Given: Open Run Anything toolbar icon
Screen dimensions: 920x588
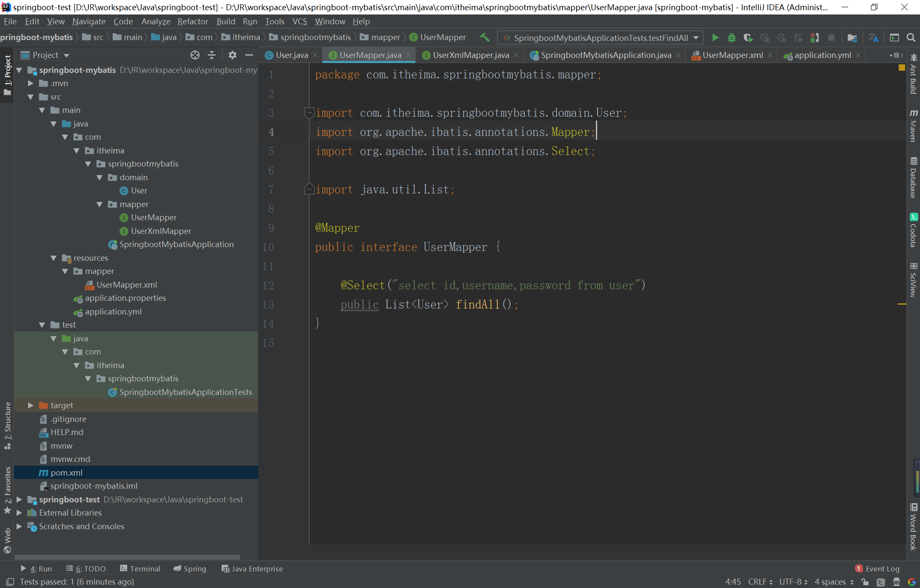Looking at the screenshot, I should coord(894,38).
